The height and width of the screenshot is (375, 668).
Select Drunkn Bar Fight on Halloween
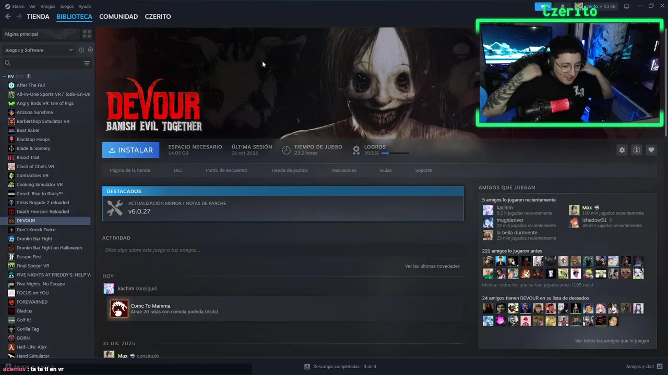click(x=49, y=248)
